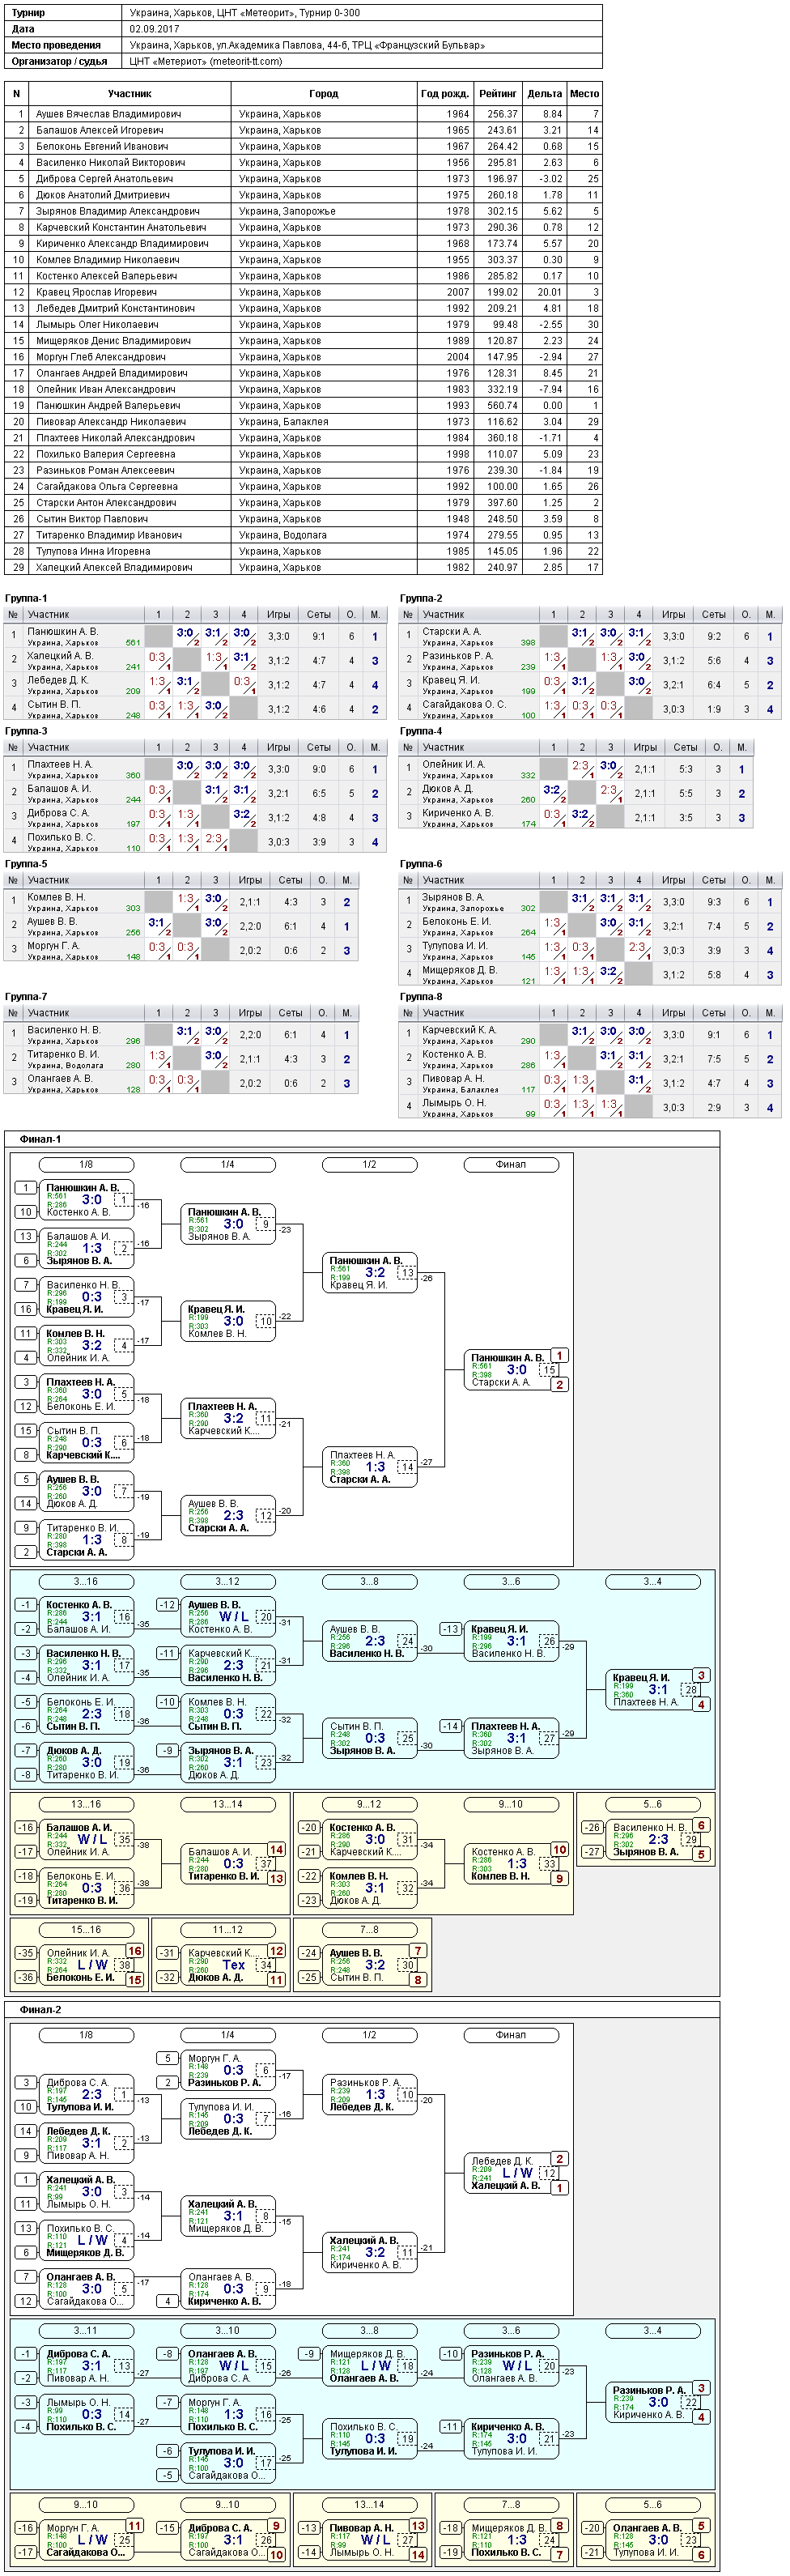Click the '9...12' stage label
This screenshot has width=790, height=2576.
click(369, 1804)
